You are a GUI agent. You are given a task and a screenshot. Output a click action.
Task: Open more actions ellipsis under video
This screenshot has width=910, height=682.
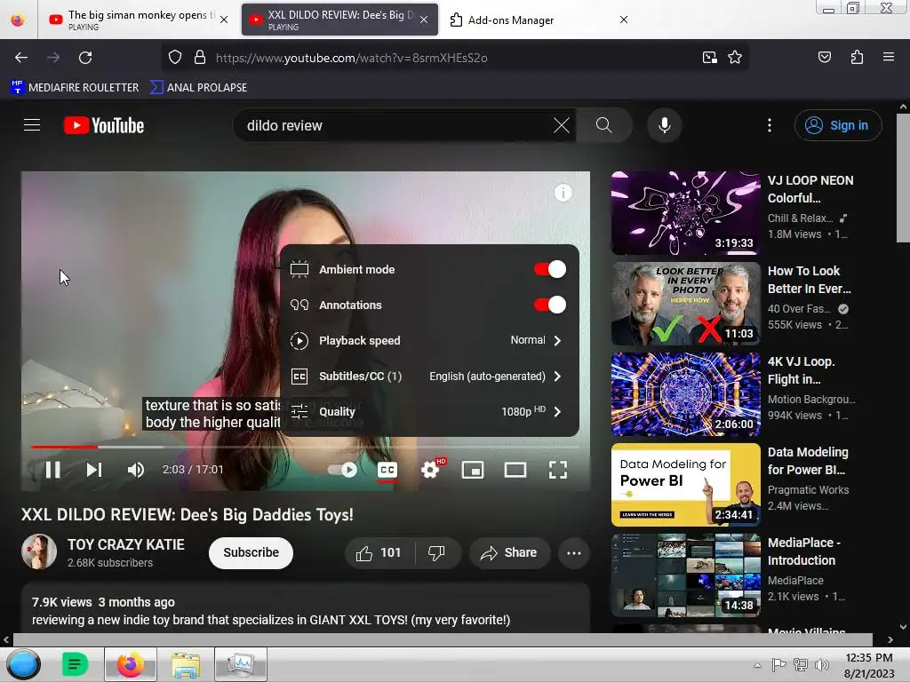point(574,552)
